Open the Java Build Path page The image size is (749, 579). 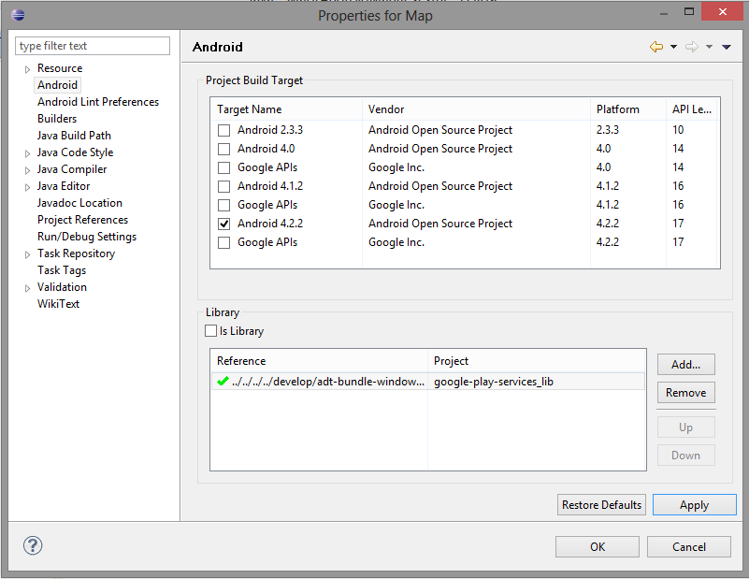[74, 136]
